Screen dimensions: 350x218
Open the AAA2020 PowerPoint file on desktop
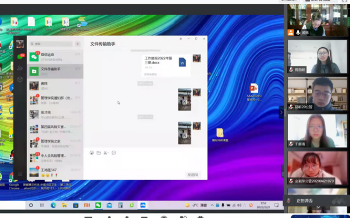pyautogui.click(x=254, y=88)
